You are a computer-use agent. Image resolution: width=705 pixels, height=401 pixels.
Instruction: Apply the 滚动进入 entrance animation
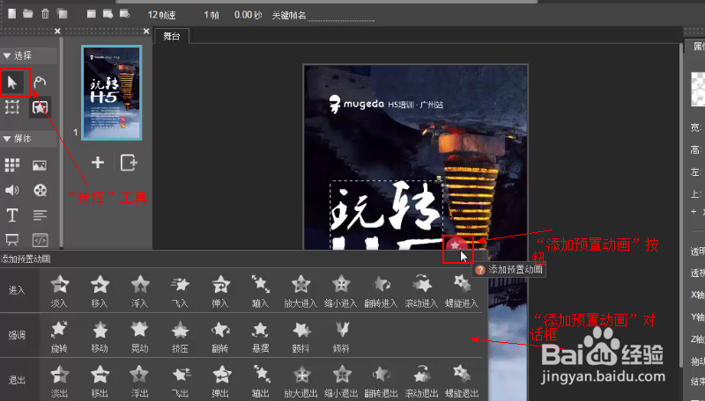421,291
